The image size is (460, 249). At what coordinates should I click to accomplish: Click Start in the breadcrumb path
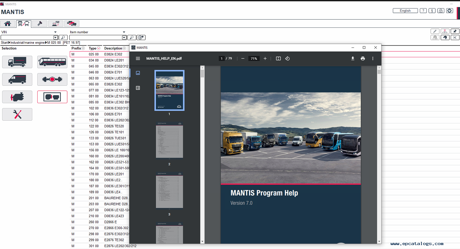(5, 43)
